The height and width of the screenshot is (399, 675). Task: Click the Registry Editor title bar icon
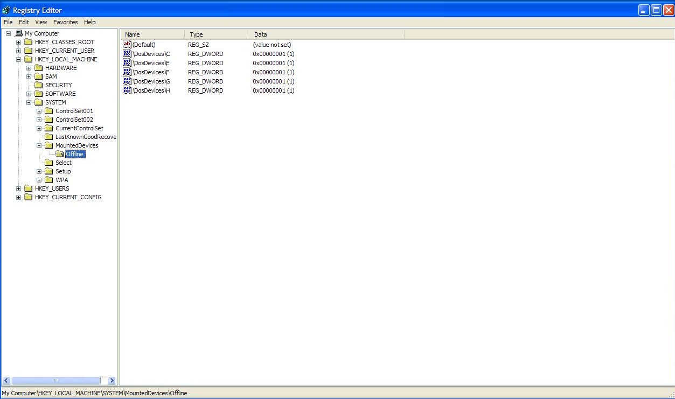[6, 10]
